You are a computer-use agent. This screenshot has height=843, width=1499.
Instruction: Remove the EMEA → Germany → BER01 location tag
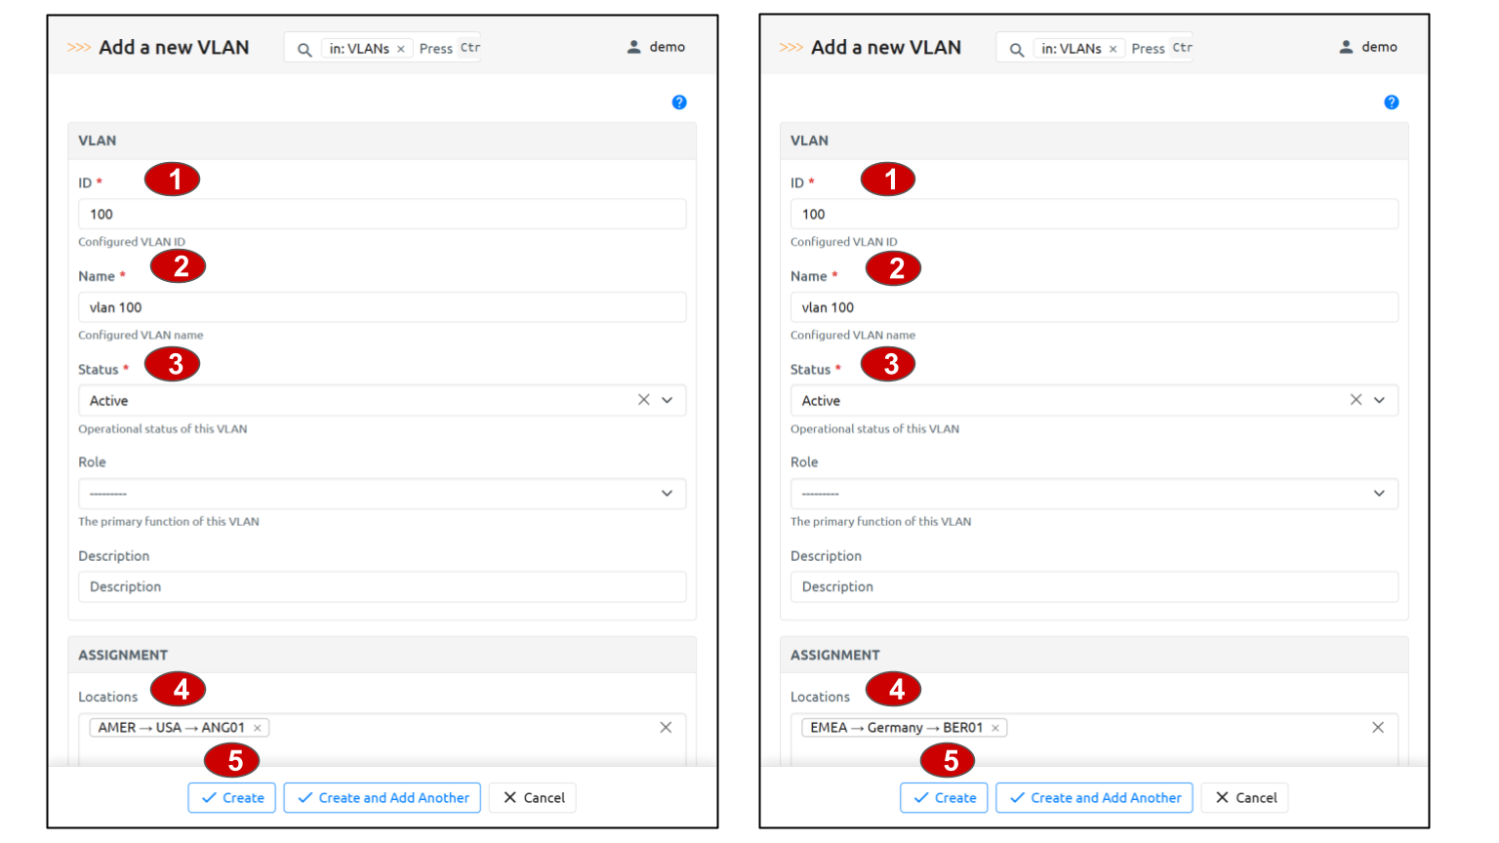[x=995, y=728]
